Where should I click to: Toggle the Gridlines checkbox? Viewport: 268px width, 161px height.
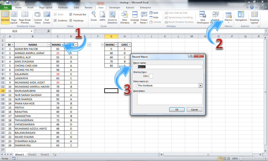pyautogui.click(x=56, y=20)
